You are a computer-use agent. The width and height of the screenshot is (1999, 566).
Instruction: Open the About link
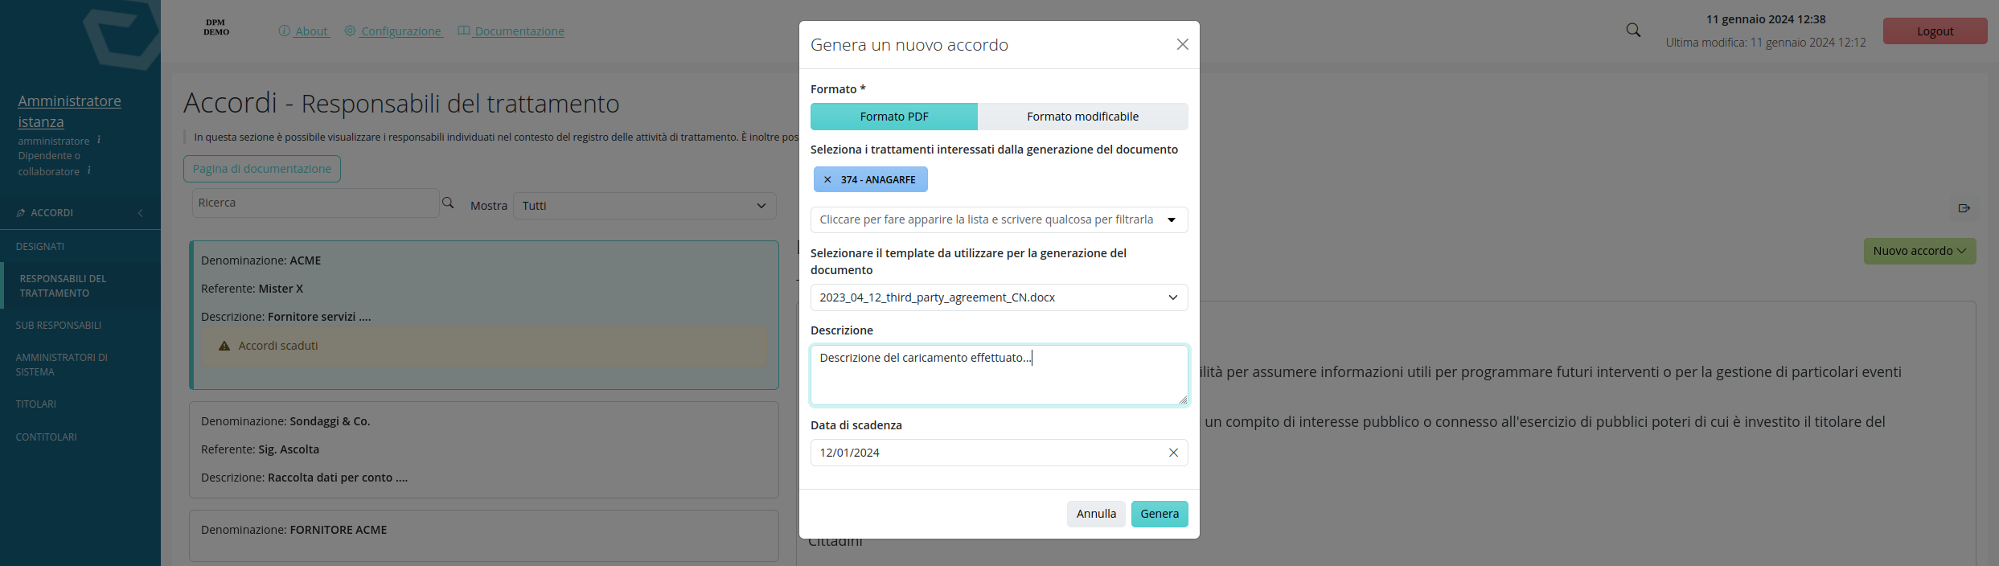click(x=312, y=31)
